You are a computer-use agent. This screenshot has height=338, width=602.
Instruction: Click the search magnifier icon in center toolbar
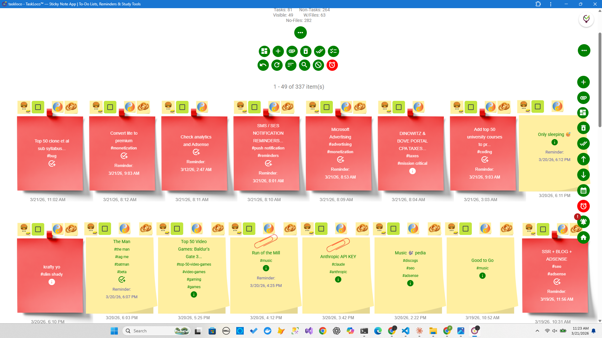[304, 65]
